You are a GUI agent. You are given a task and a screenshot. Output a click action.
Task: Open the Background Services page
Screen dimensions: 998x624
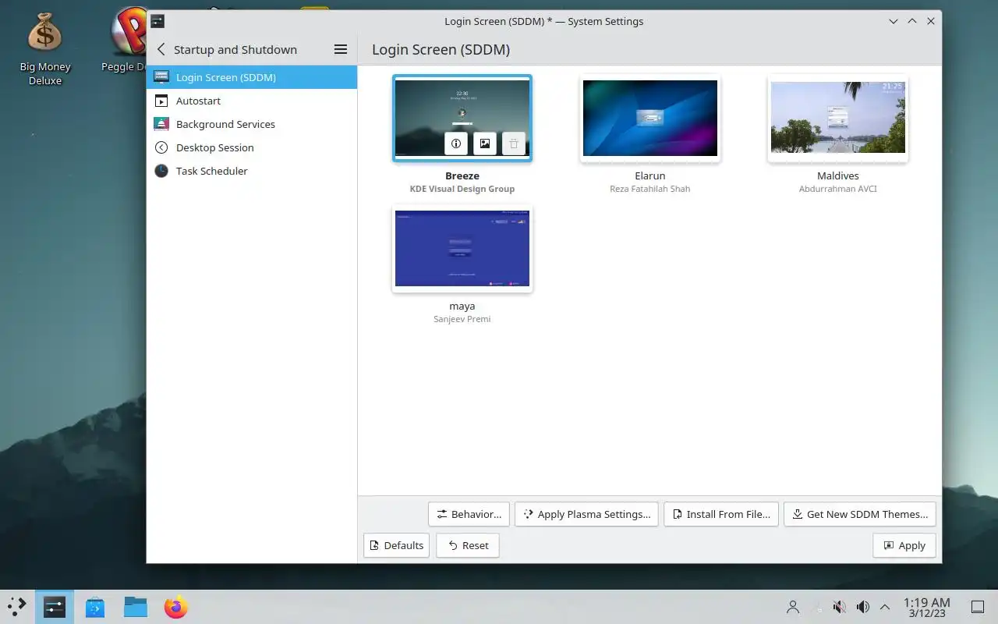(x=252, y=124)
